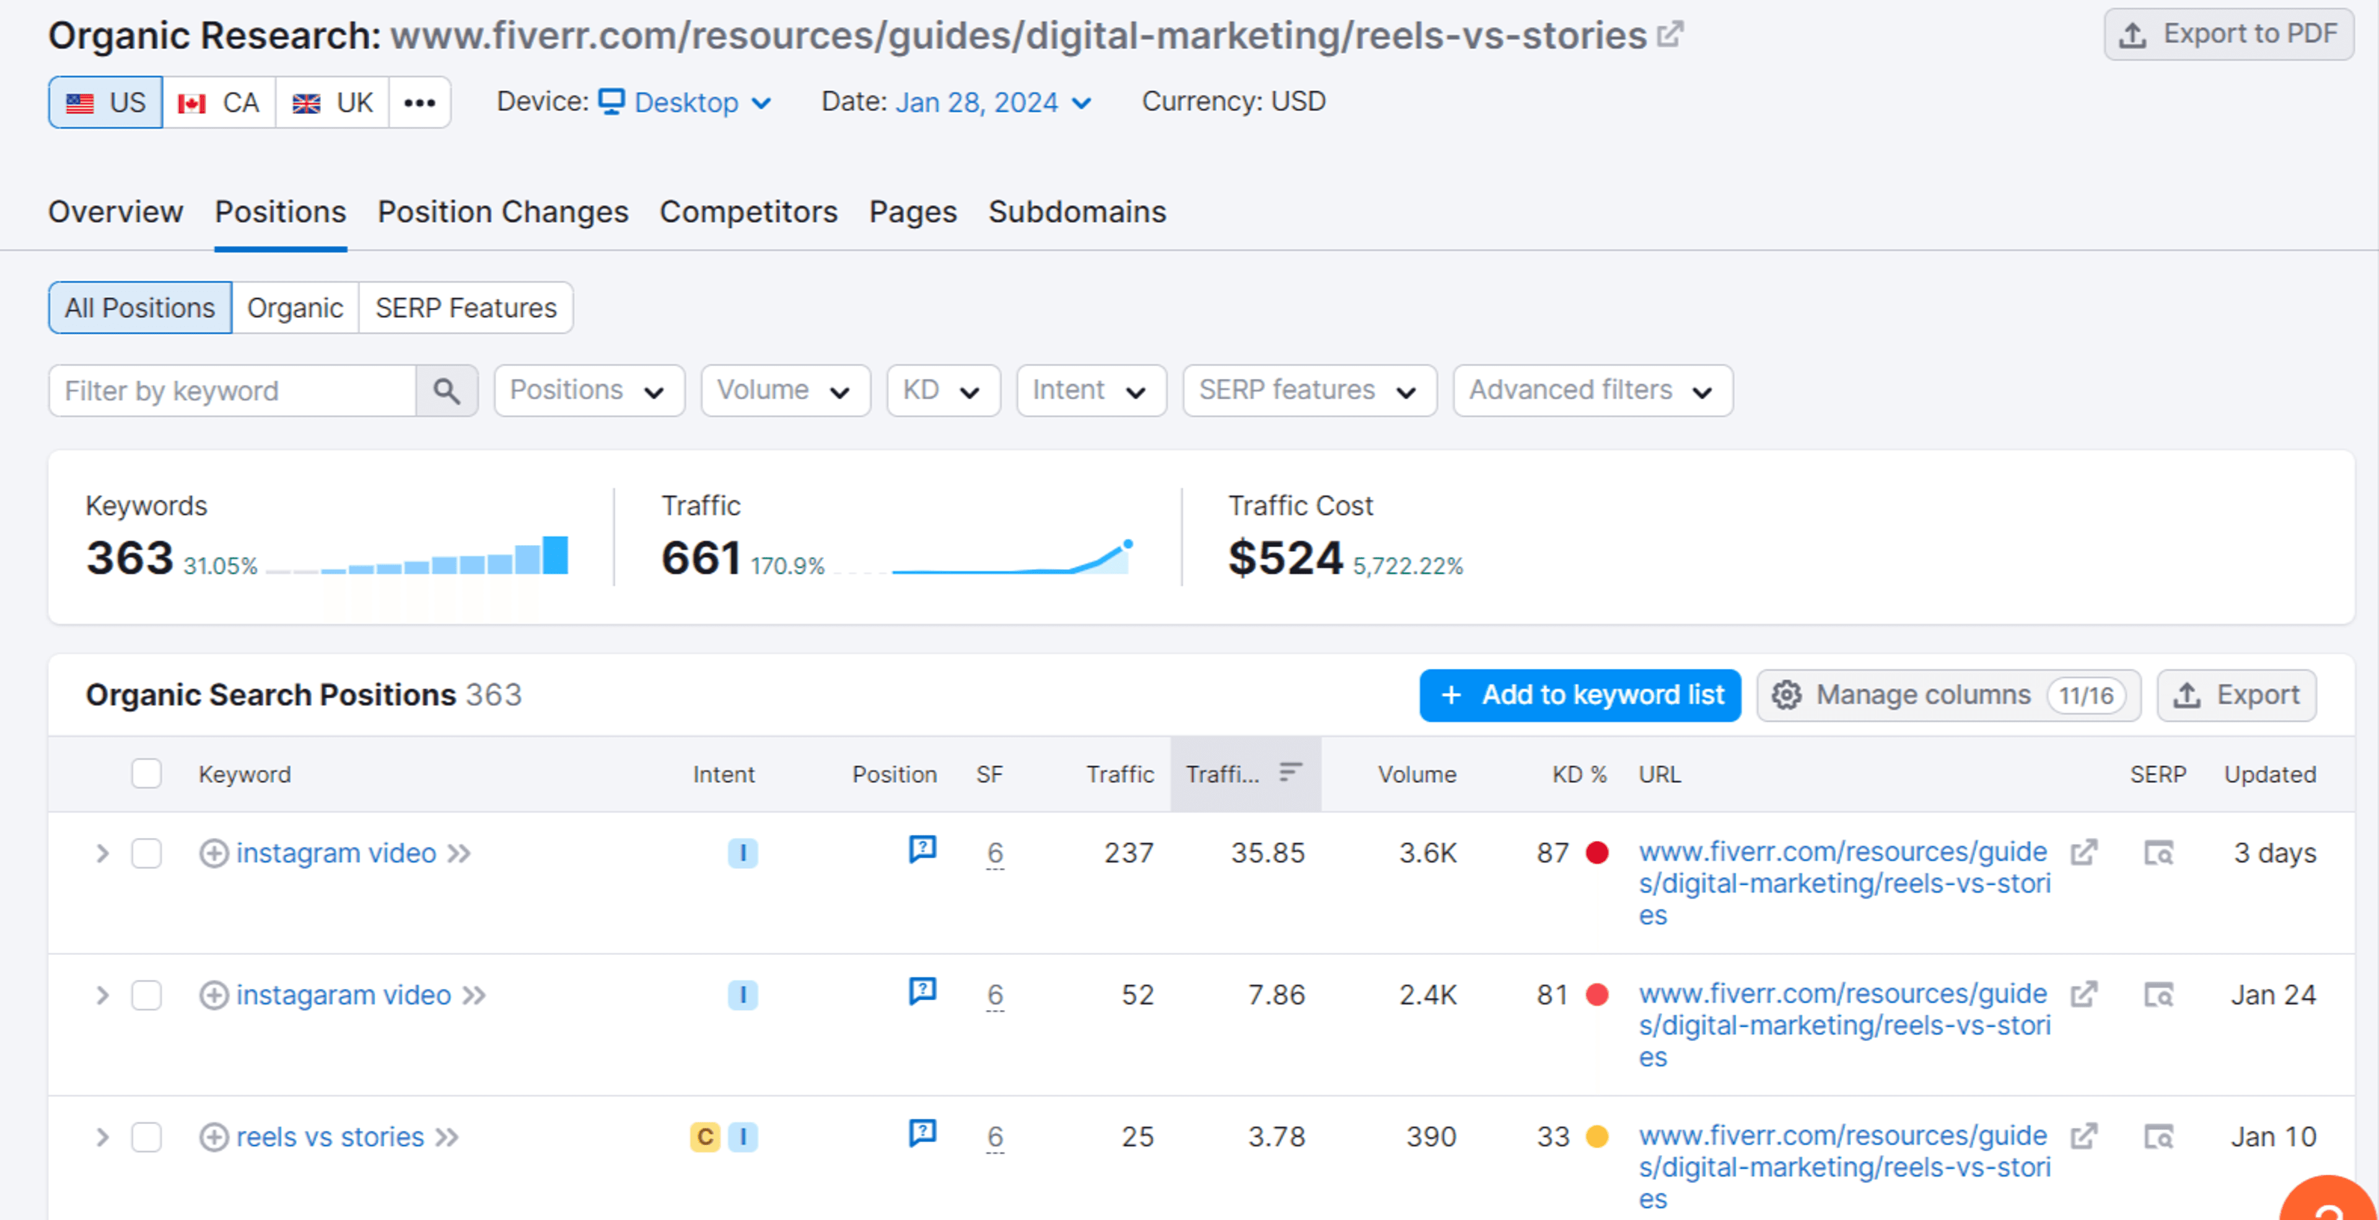Switch to the Subdomains tab

(x=1077, y=212)
